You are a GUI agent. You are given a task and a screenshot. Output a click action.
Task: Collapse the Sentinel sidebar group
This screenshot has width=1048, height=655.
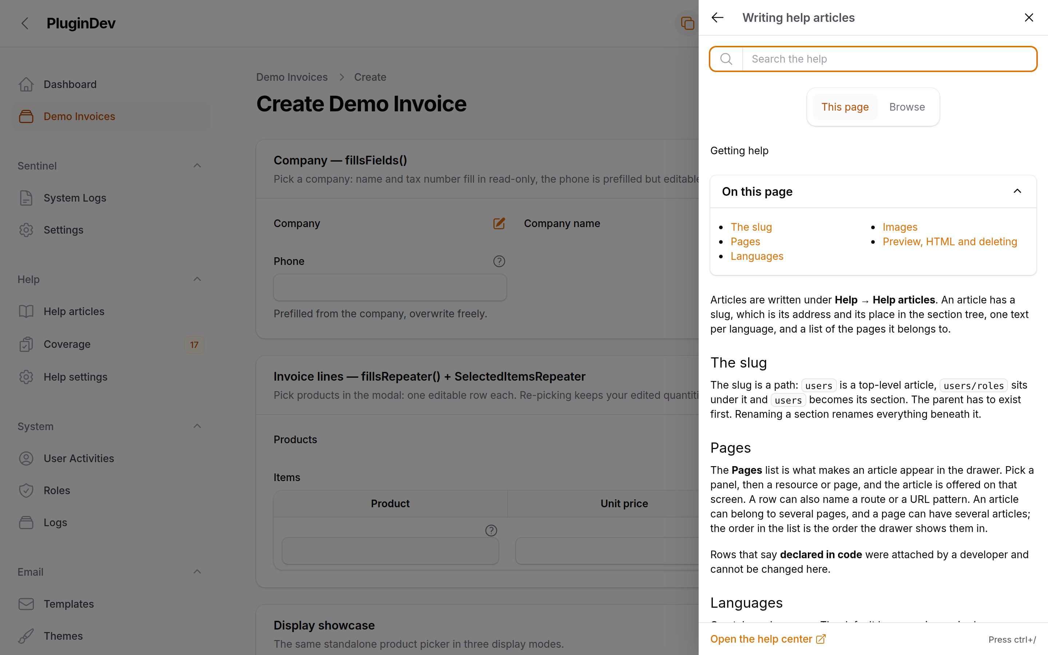[197, 166]
